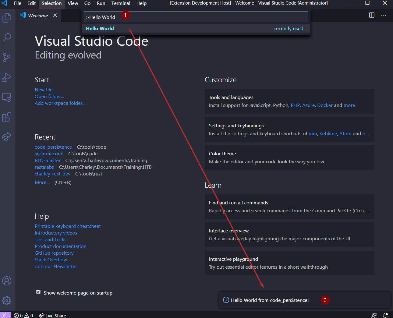This screenshot has height=318, width=393.
Task: Click the New file link
Action: click(44, 90)
